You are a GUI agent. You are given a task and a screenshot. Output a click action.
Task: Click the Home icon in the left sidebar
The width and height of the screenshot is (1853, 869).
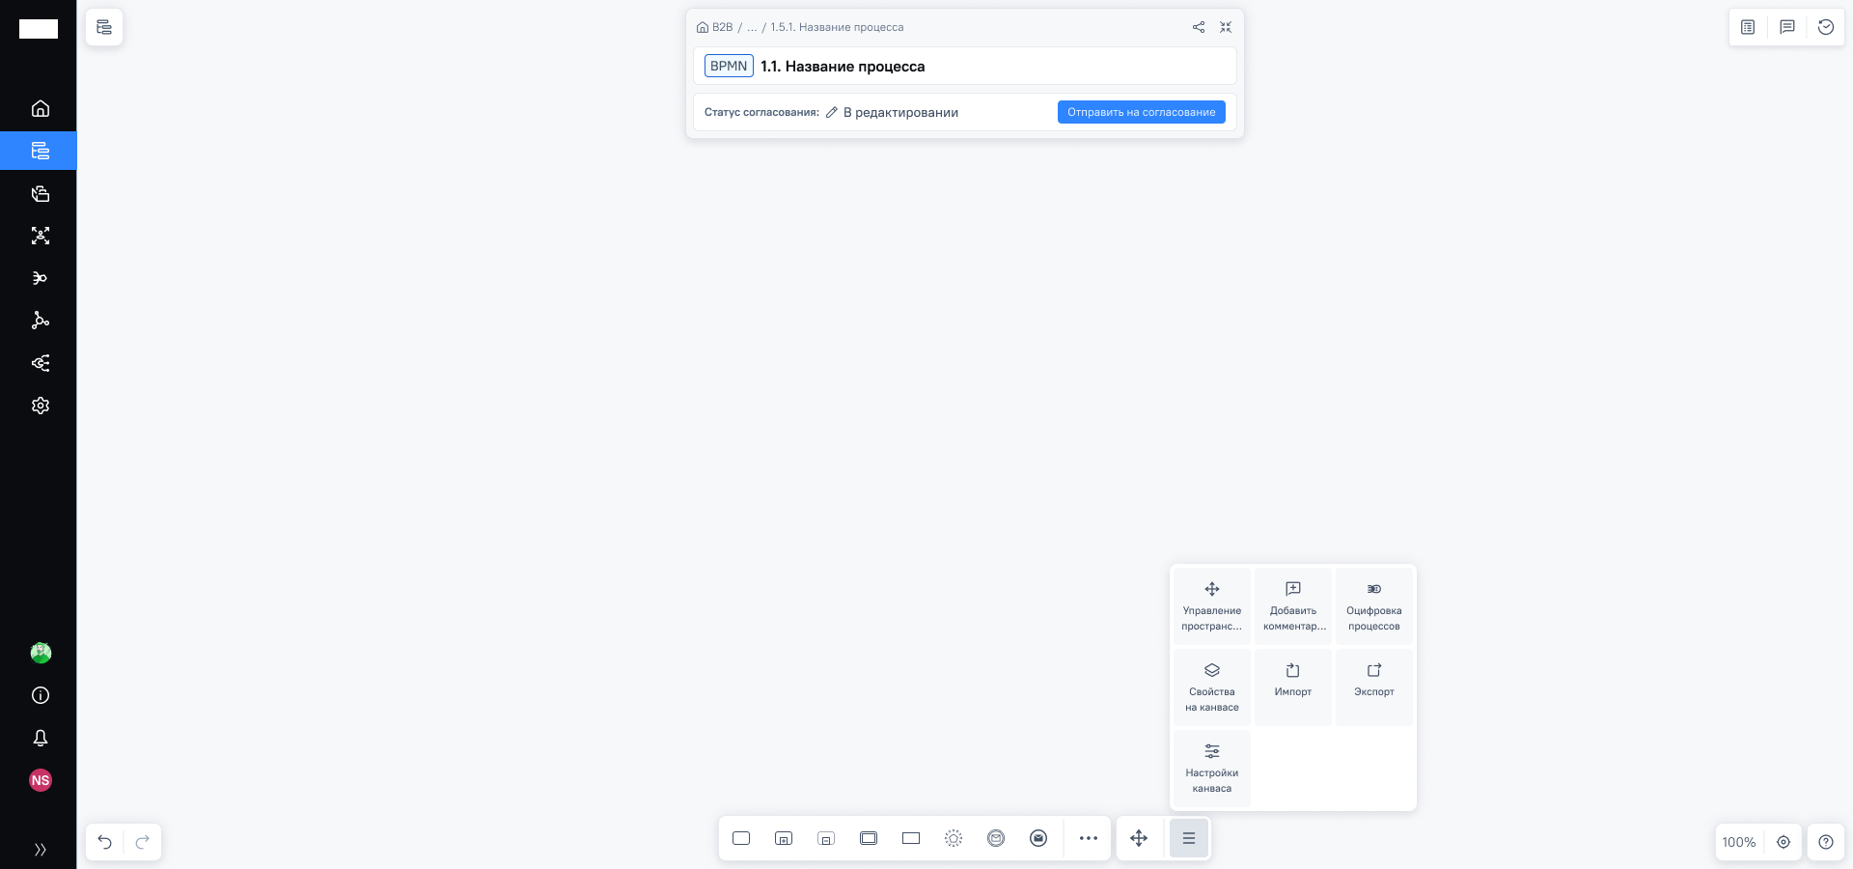tap(40, 108)
